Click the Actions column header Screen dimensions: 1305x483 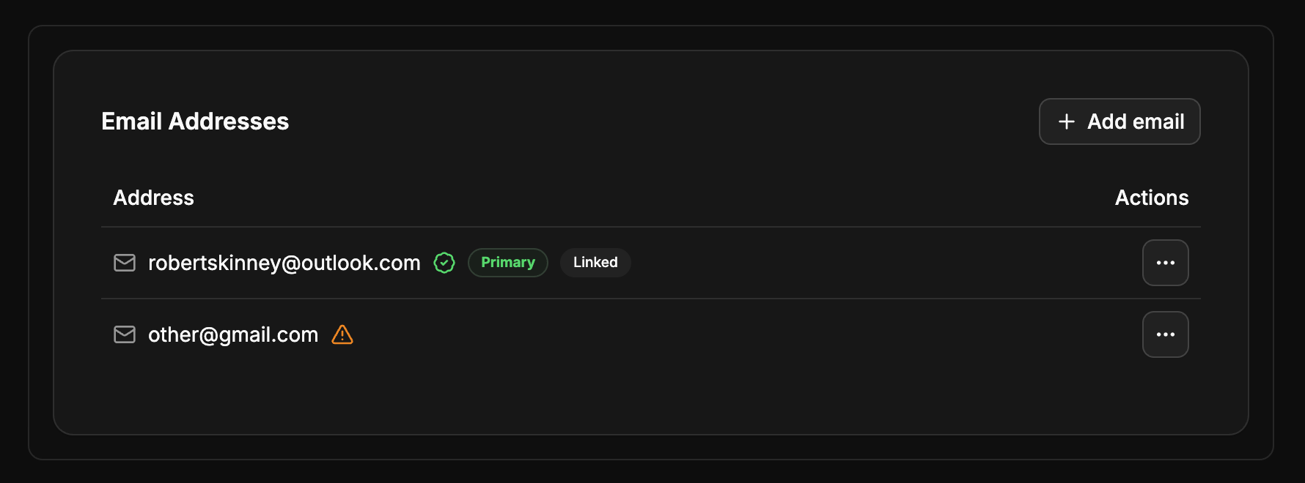pyautogui.click(x=1151, y=198)
